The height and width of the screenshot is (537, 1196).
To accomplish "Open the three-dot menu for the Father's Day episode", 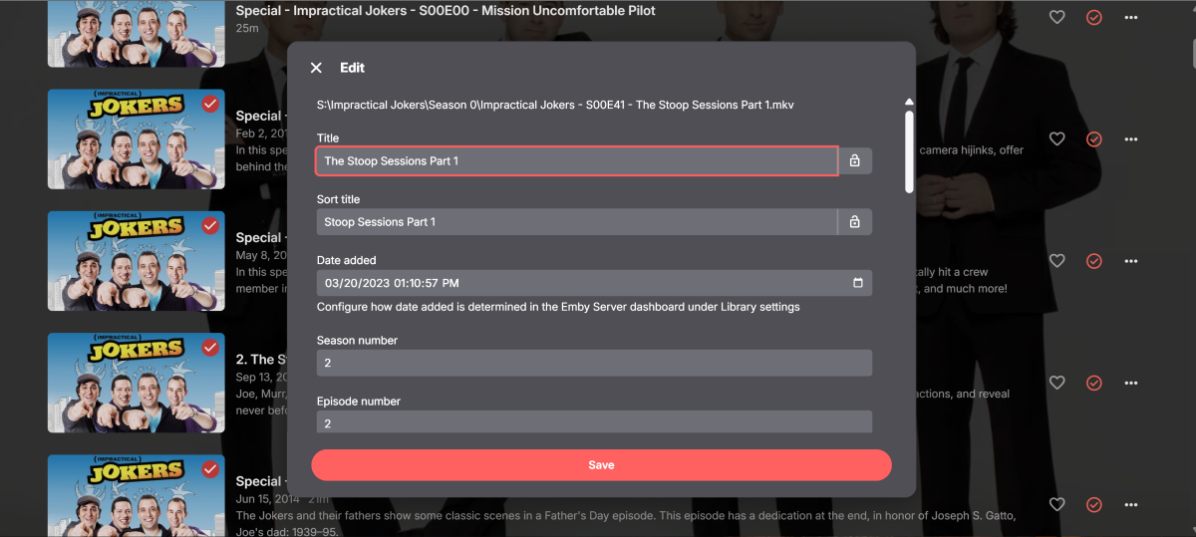I will click(1131, 504).
